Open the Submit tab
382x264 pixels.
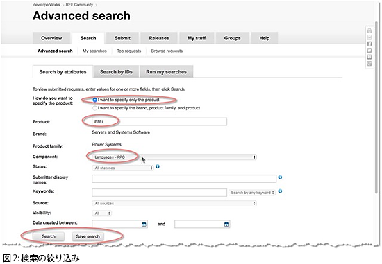pyautogui.click(x=122, y=38)
